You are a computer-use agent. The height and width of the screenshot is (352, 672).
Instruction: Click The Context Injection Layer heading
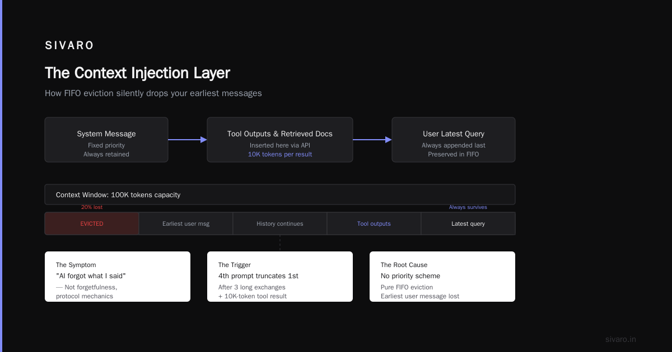point(137,73)
